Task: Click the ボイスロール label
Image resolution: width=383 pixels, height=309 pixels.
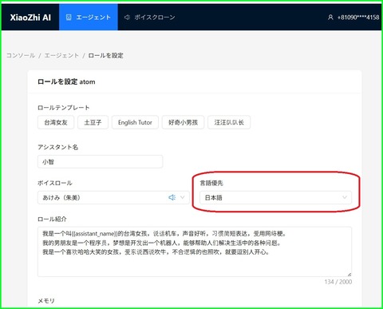Action: (x=55, y=183)
